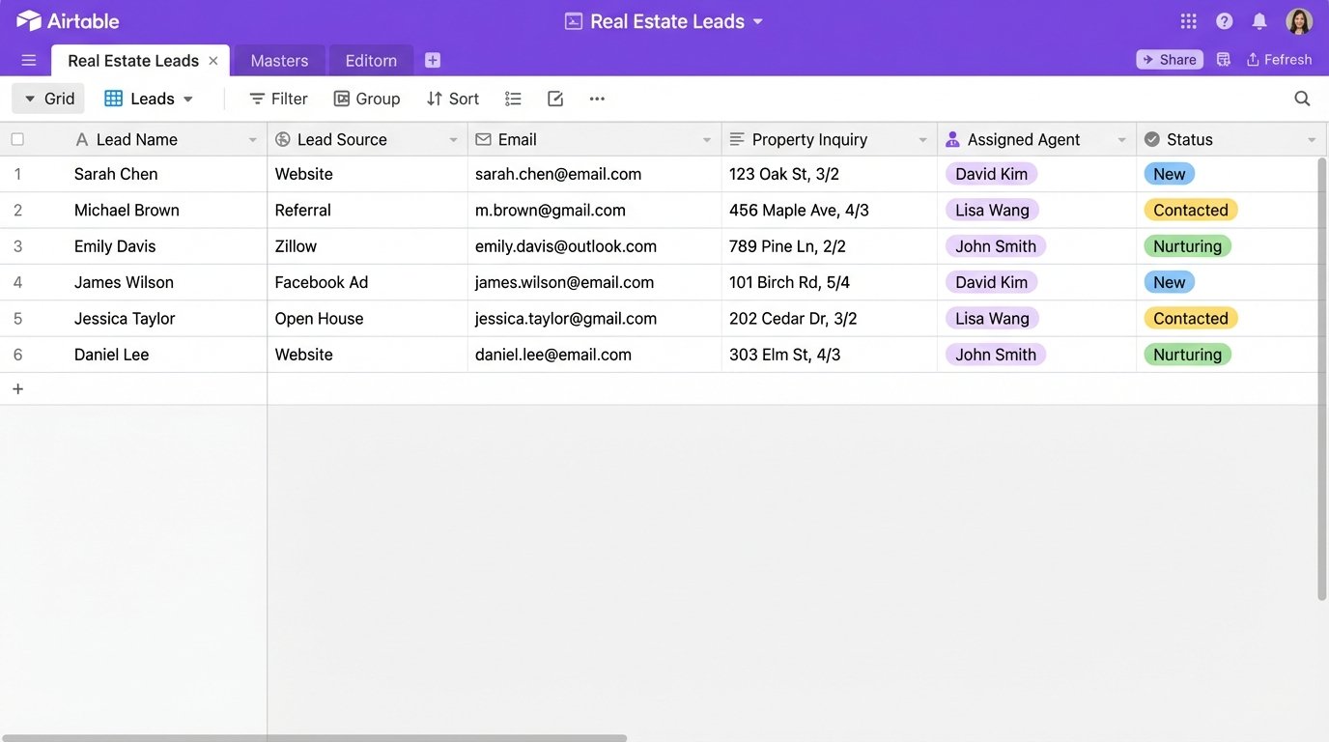This screenshot has width=1329, height=742.
Task: Switch to the Masters tab
Action: point(279,59)
